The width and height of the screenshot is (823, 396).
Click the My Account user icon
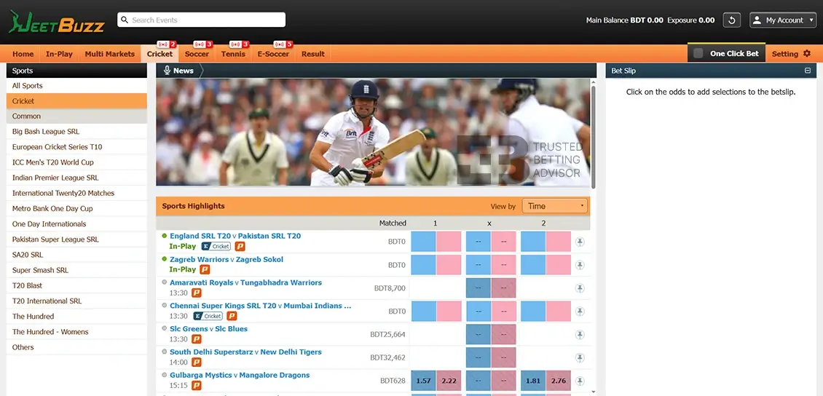757,20
